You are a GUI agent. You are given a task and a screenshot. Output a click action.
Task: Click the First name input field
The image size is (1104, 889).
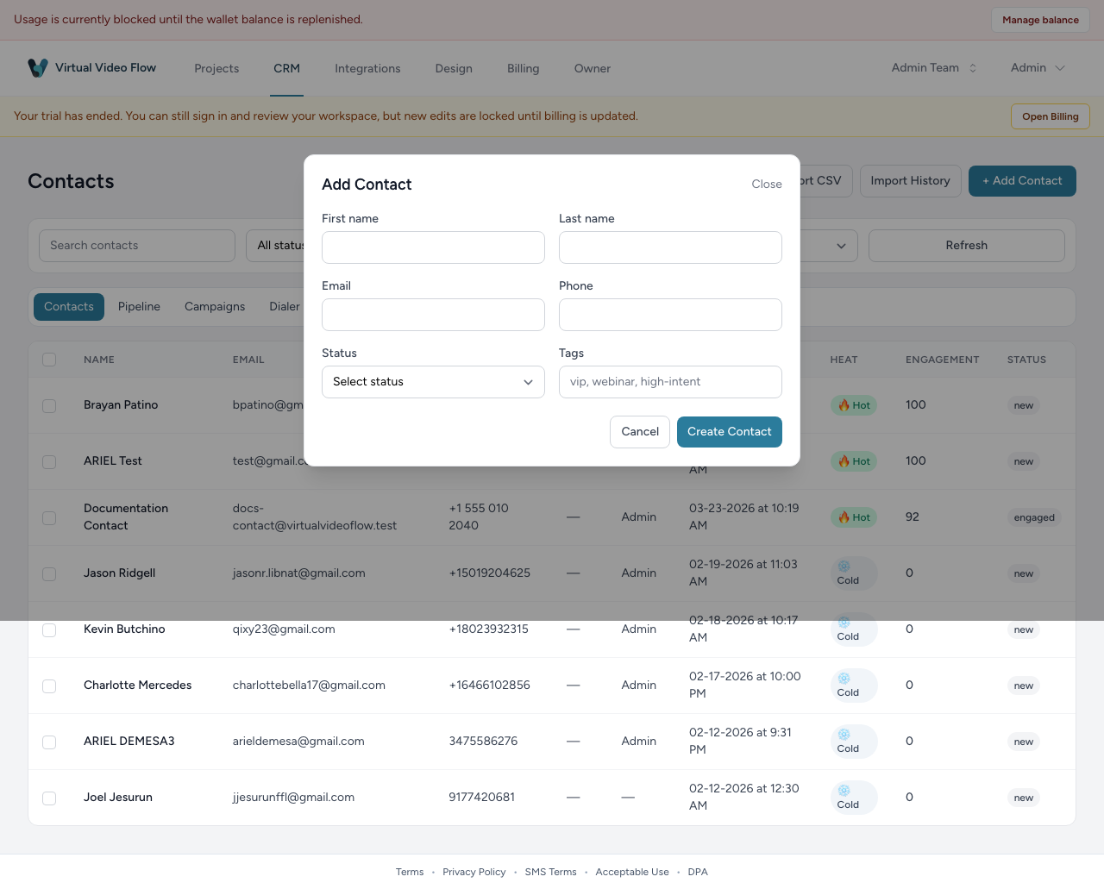pyautogui.click(x=433, y=247)
